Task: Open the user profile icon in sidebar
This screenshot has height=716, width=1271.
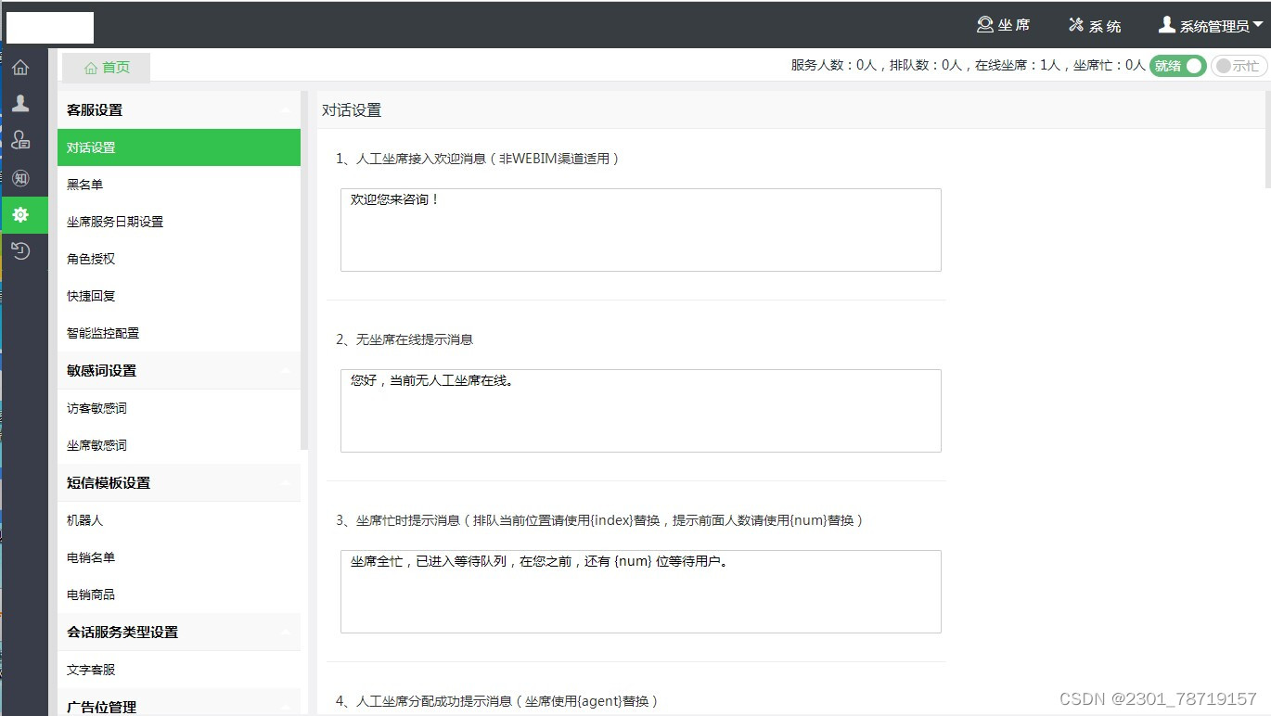Action: (x=20, y=103)
